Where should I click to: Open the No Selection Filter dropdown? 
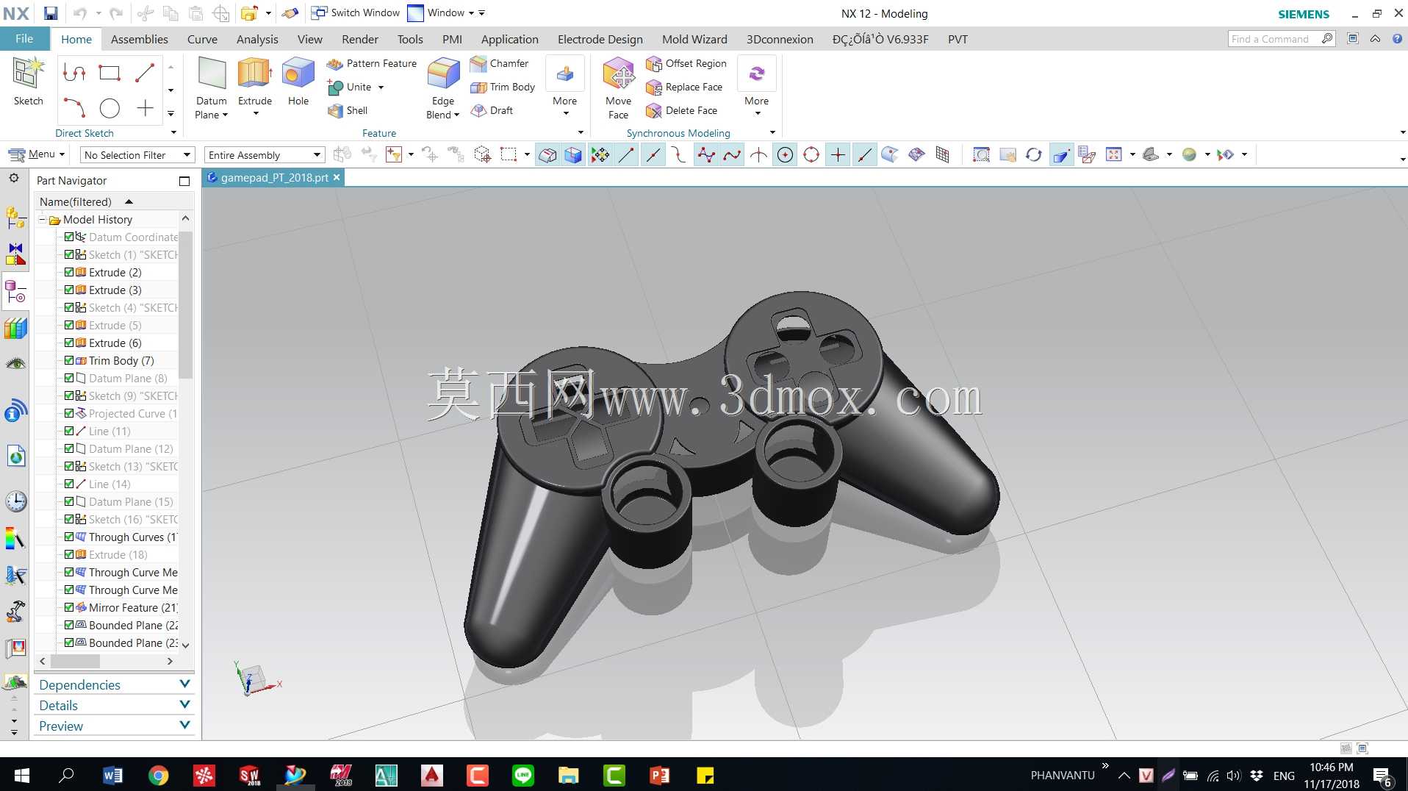[137, 155]
